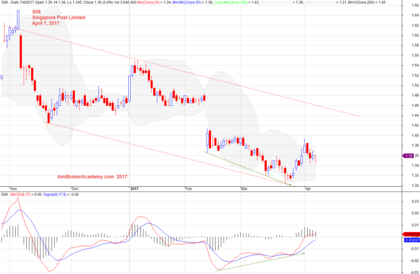Viewport: 420px width, 274px height.
Task: Click the 1.54 price axis label
Action: [415, 66]
